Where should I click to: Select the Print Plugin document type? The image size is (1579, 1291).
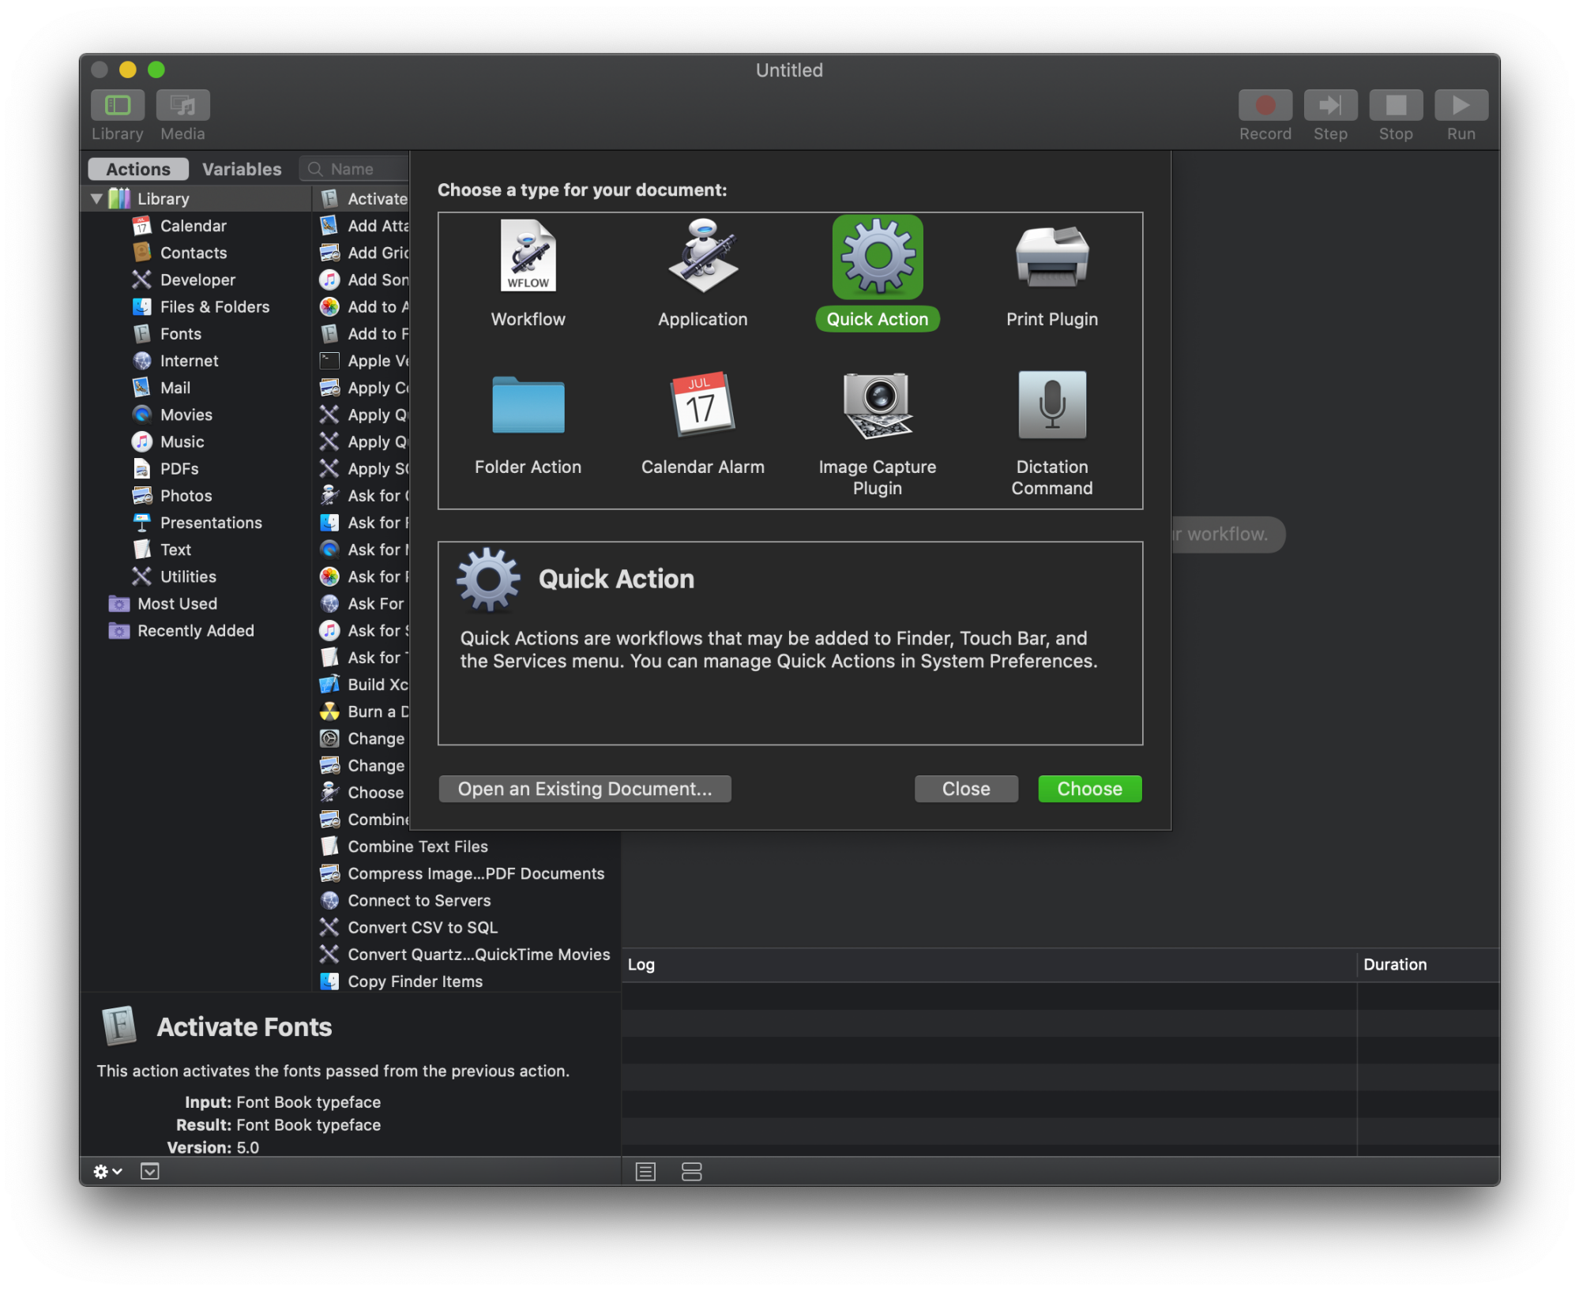(x=1051, y=273)
